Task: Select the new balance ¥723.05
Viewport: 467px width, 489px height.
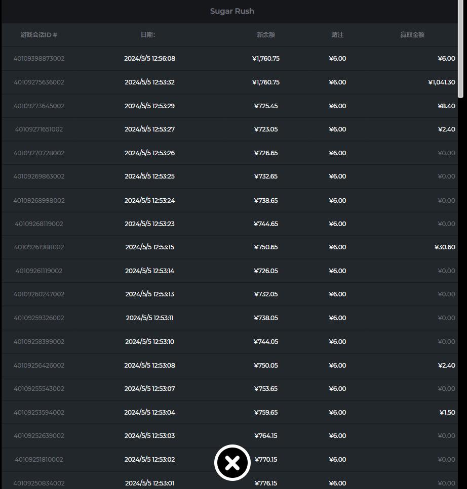Action: click(x=266, y=129)
